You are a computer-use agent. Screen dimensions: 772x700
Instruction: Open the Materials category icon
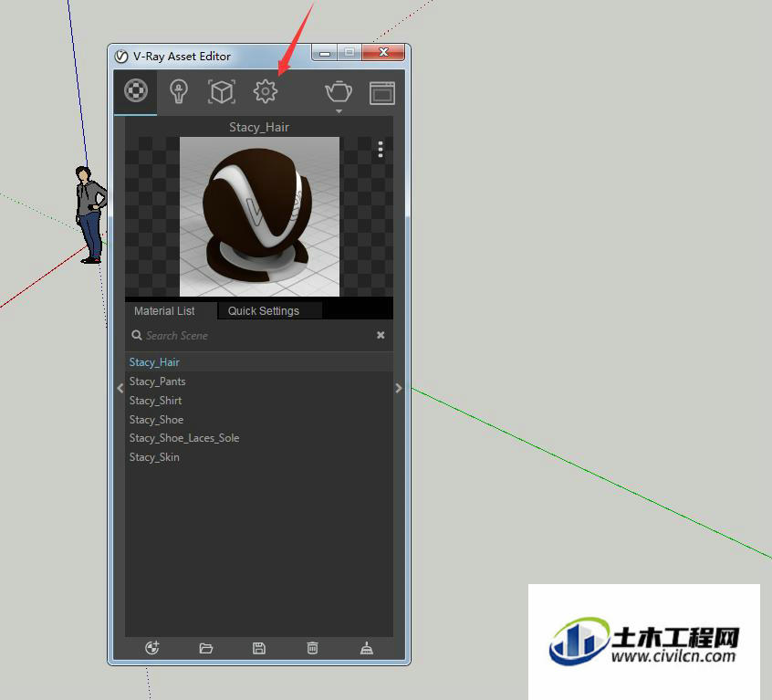(136, 90)
